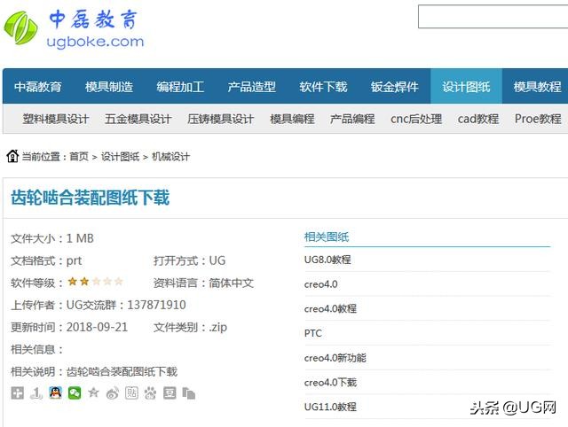Open the related link reading exactly creo4.0
The width and height of the screenshot is (568, 427).
[x=321, y=284]
